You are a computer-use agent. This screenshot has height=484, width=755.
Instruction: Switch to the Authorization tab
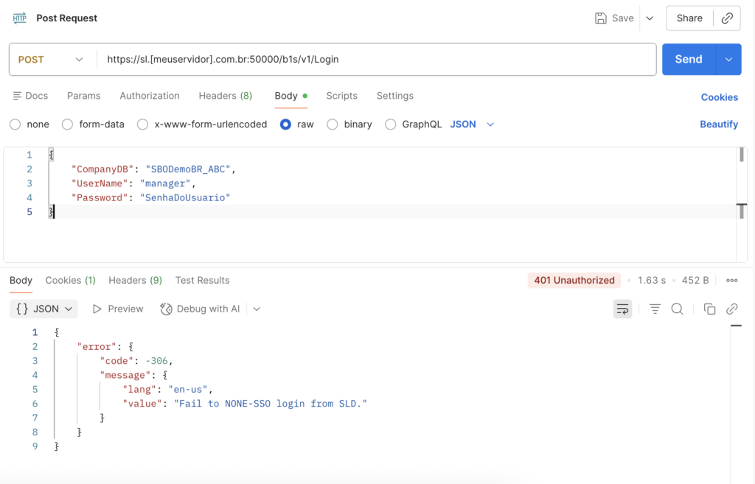coord(150,96)
